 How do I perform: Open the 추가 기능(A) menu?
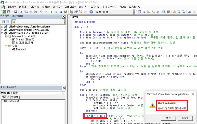(x=109, y=7)
